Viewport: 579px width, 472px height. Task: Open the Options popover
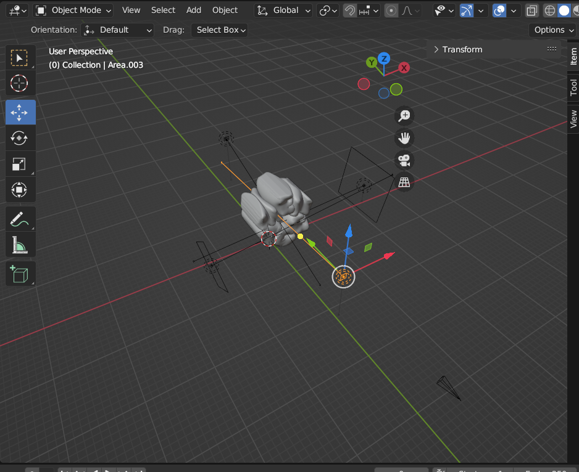[x=552, y=30]
